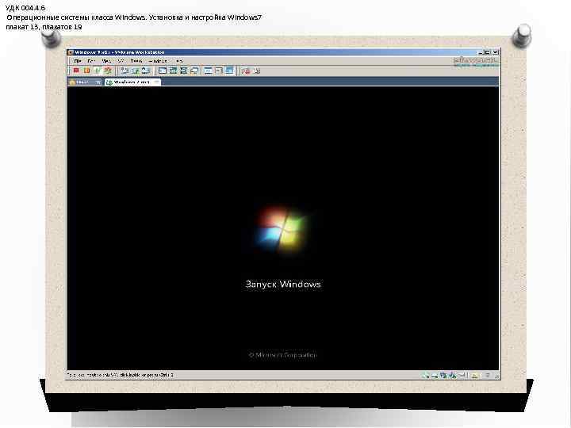The width and height of the screenshot is (571, 428).
Task: Open the Team menu
Action: [136, 61]
